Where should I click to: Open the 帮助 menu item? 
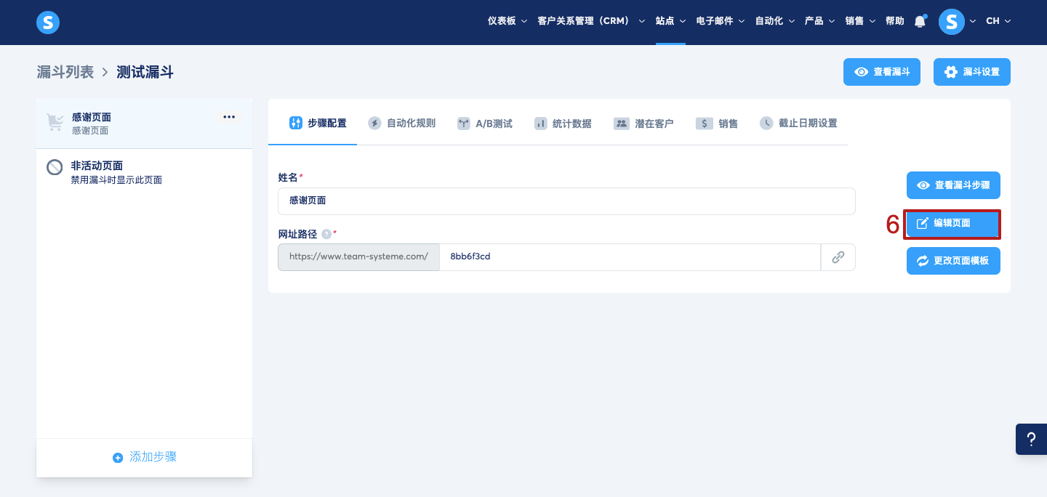click(x=895, y=21)
